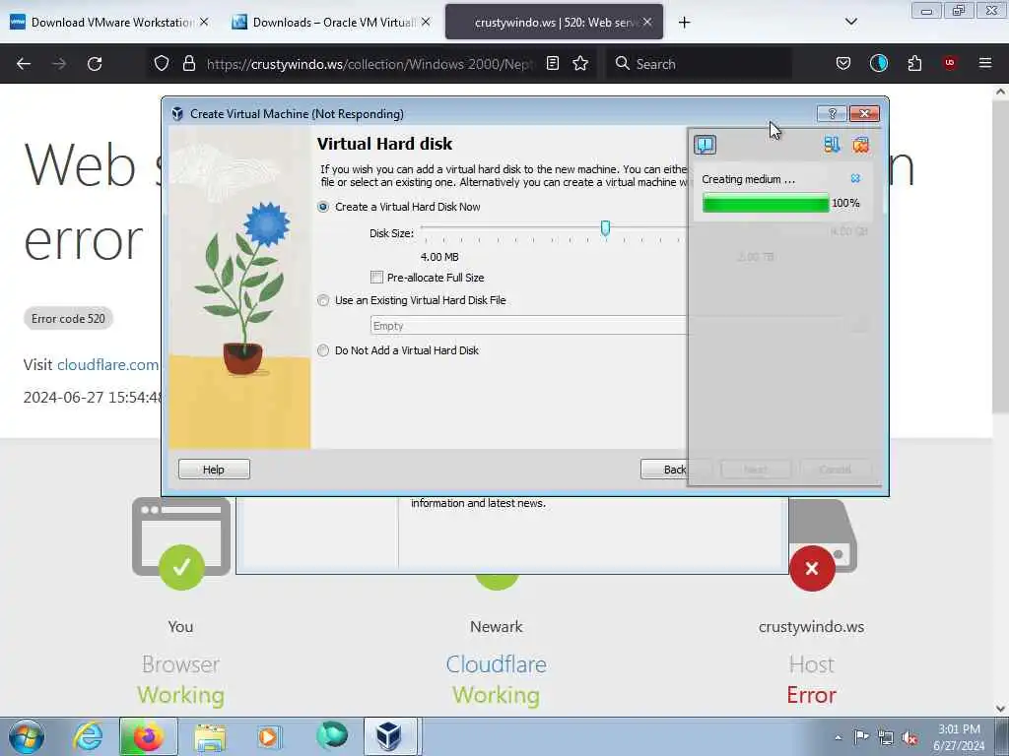Viewport: 1009px width, 756px height.
Task: Open the Windows Start menu
Action: pos(27,736)
